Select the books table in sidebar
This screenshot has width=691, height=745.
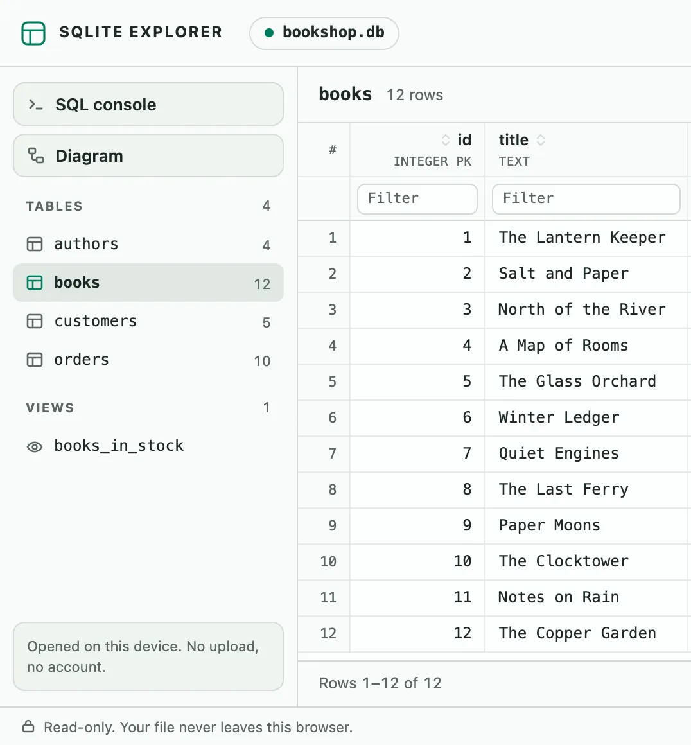(148, 283)
